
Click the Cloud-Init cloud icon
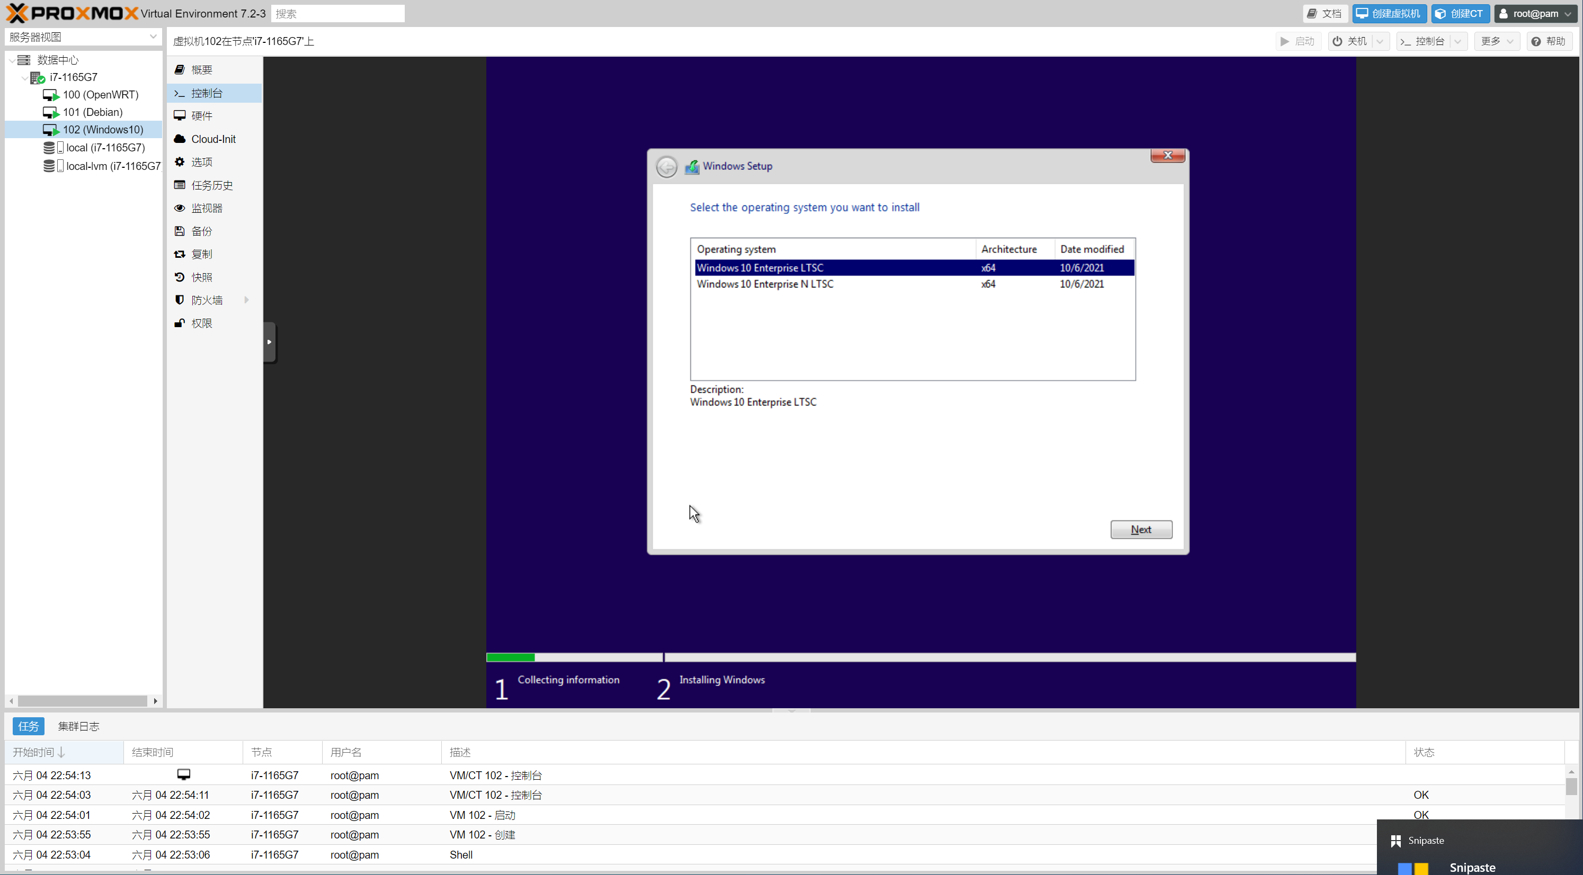tap(180, 139)
